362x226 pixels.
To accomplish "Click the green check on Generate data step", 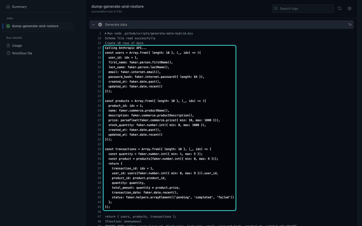I will click(100, 24).
